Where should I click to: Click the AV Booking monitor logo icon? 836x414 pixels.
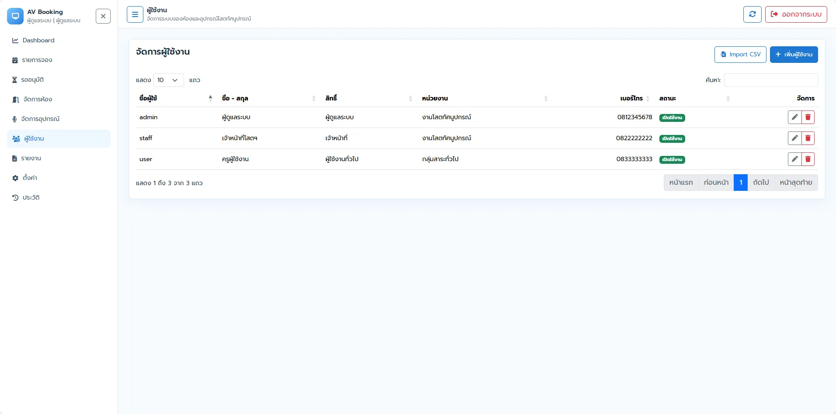tap(15, 16)
